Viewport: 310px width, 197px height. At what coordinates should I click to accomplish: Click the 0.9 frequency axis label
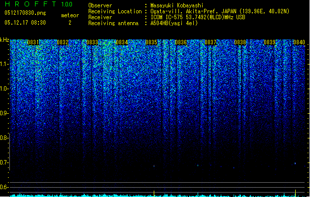(x=4, y=113)
